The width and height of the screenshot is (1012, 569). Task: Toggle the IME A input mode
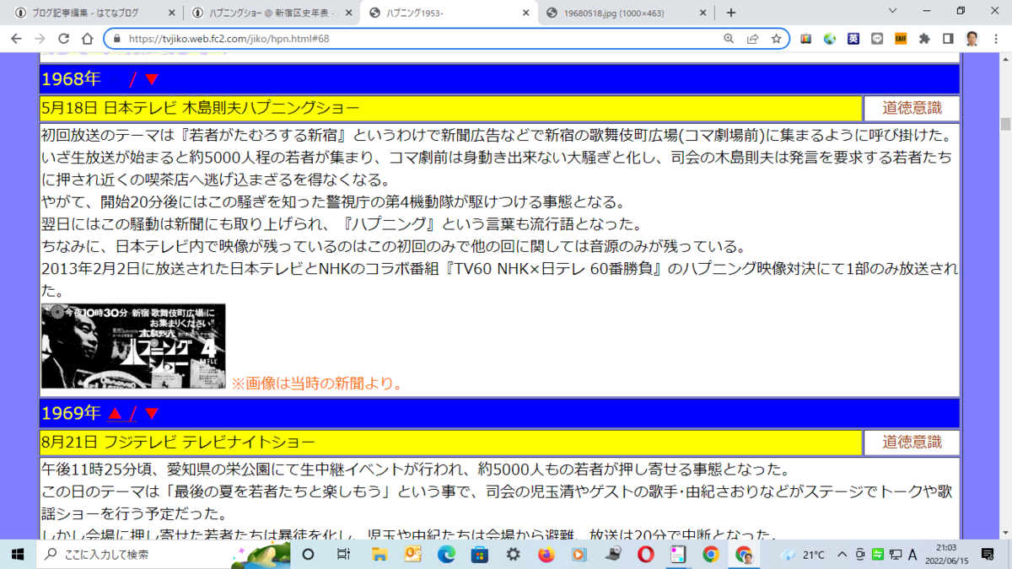tap(912, 554)
